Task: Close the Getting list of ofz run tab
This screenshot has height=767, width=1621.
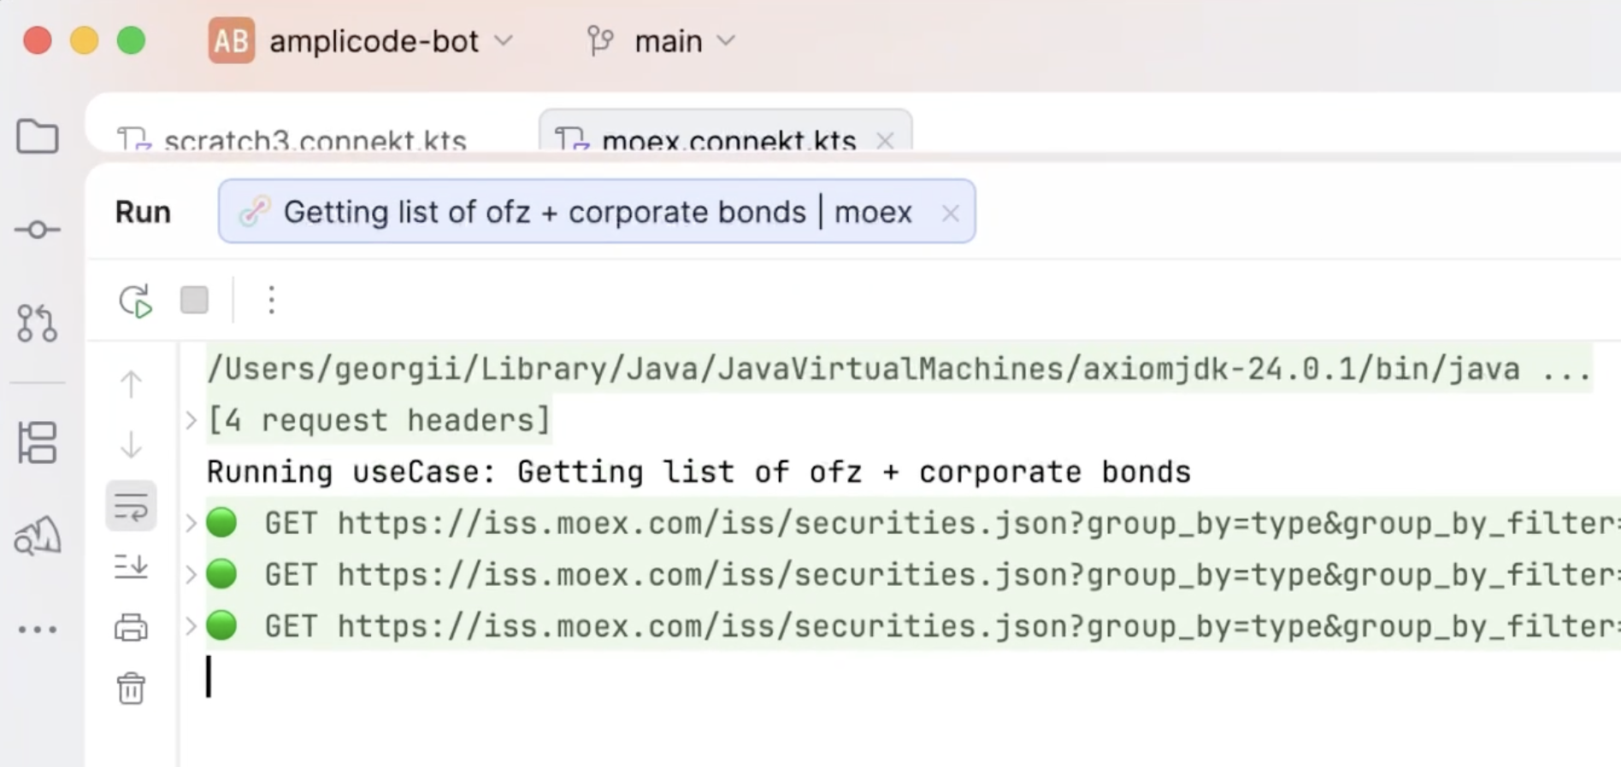Action: pyautogui.click(x=950, y=213)
